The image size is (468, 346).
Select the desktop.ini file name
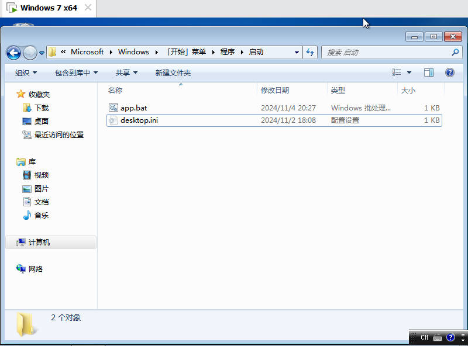click(139, 120)
